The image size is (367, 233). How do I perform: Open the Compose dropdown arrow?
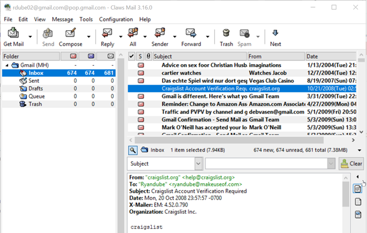coord(89,37)
